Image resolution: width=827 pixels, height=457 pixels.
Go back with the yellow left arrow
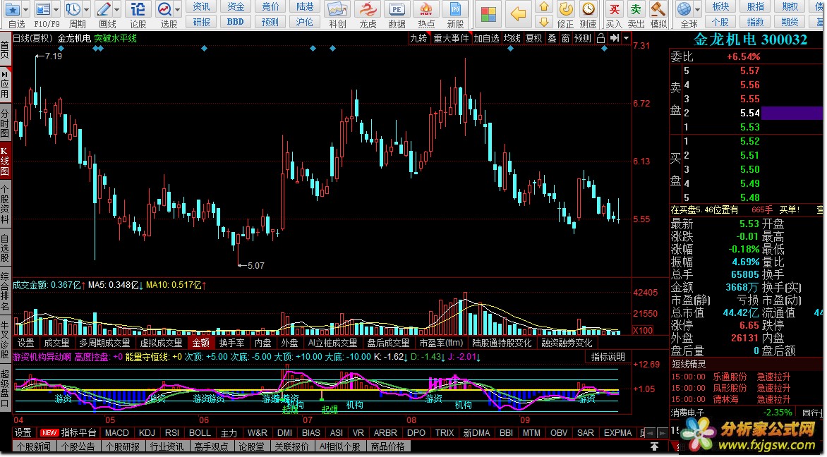[519, 14]
